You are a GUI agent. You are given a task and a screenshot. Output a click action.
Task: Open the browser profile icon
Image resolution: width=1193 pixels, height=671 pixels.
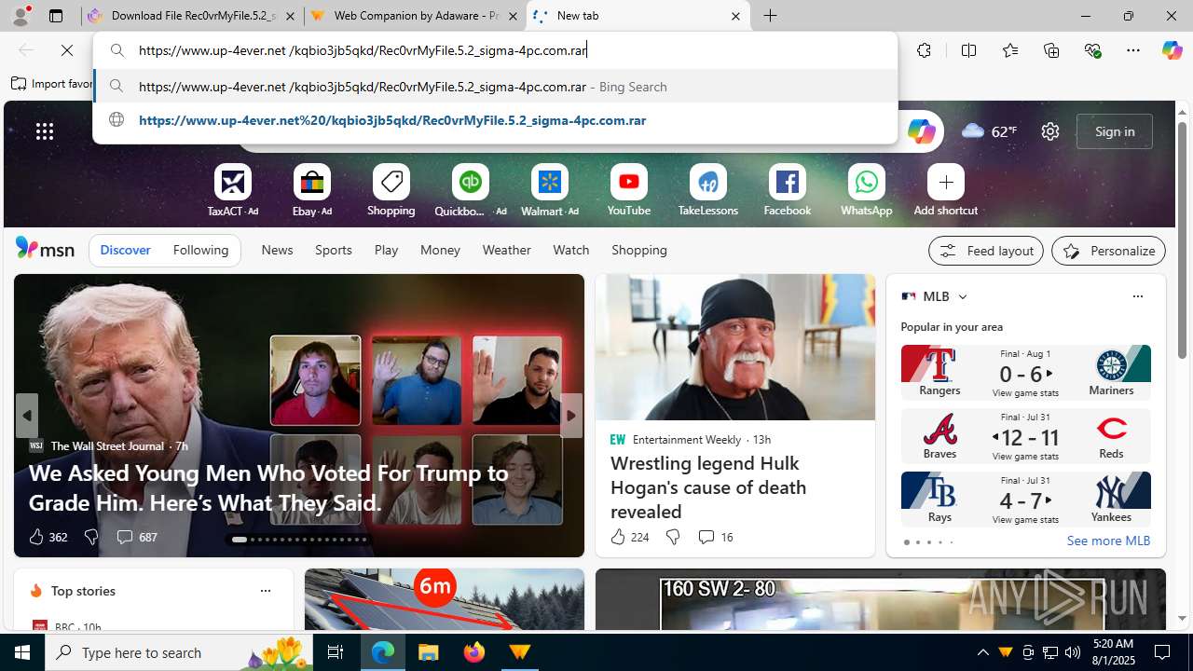pos(21,16)
